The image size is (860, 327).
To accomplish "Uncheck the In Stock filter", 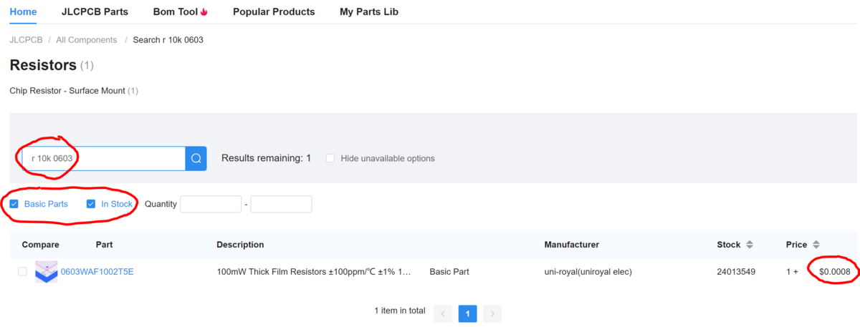I will tap(91, 204).
